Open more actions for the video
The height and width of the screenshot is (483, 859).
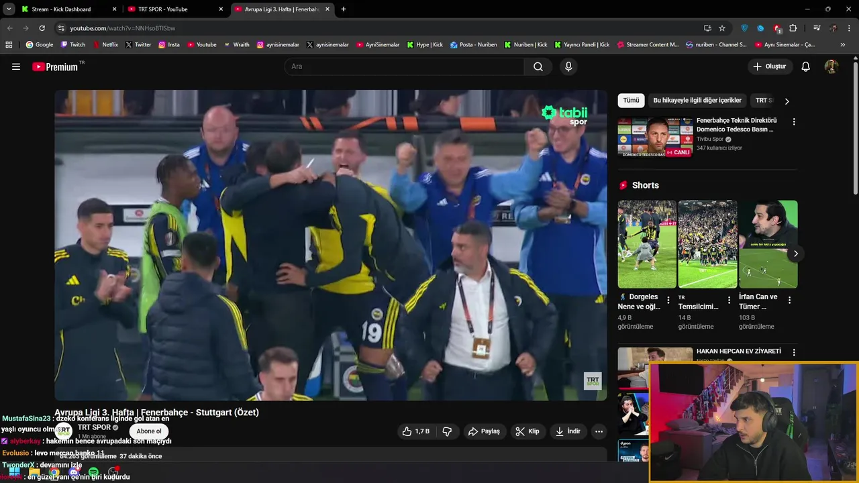pos(599,431)
